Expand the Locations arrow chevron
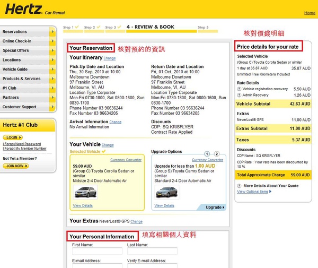The image size is (318, 268). coord(52,60)
